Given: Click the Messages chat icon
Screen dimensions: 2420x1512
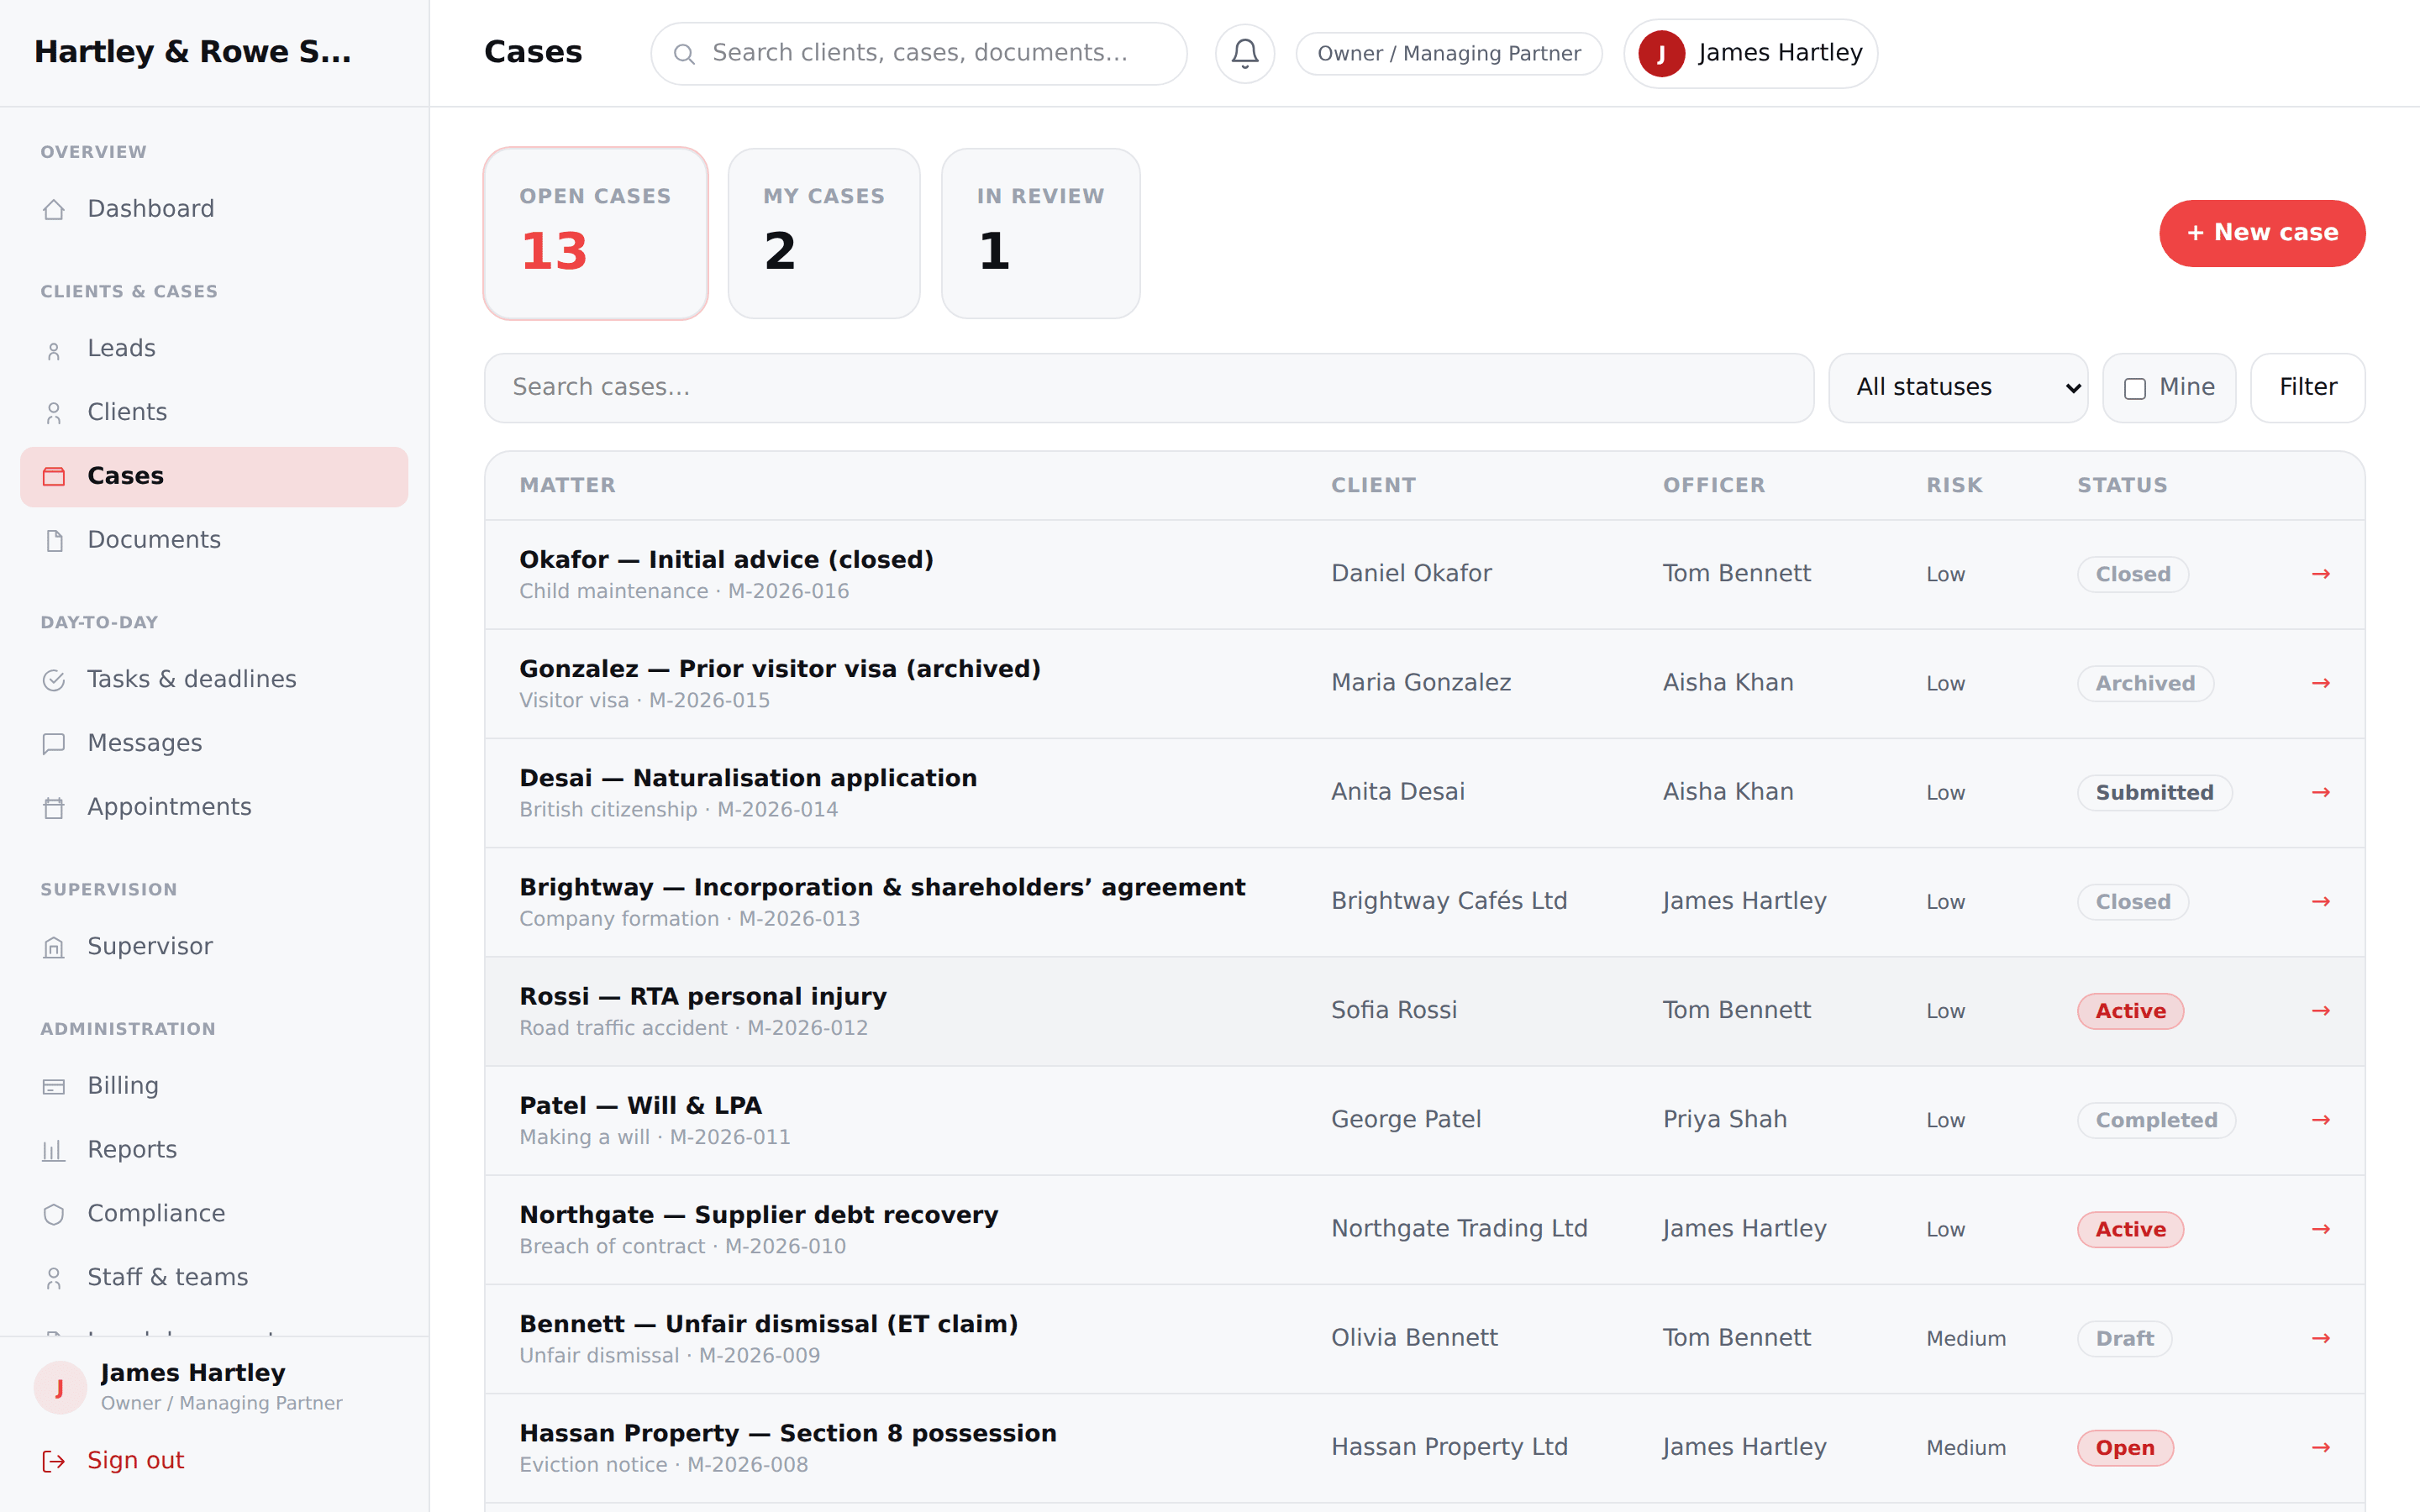Looking at the screenshot, I should click(54, 744).
